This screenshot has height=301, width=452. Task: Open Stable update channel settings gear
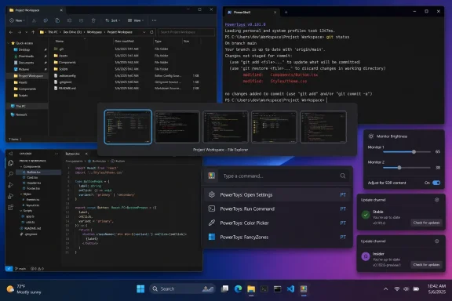coord(437,200)
